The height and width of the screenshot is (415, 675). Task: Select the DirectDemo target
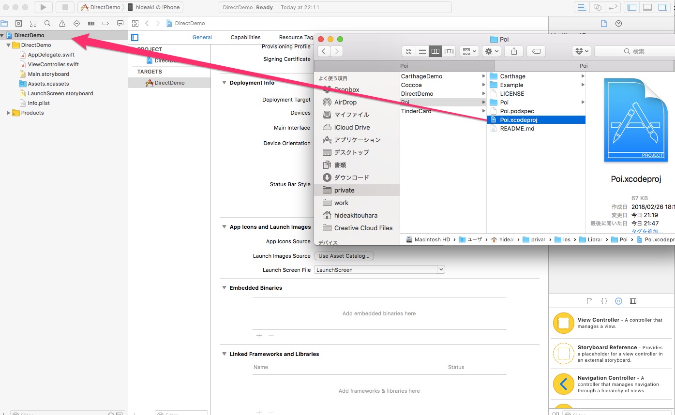point(169,83)
